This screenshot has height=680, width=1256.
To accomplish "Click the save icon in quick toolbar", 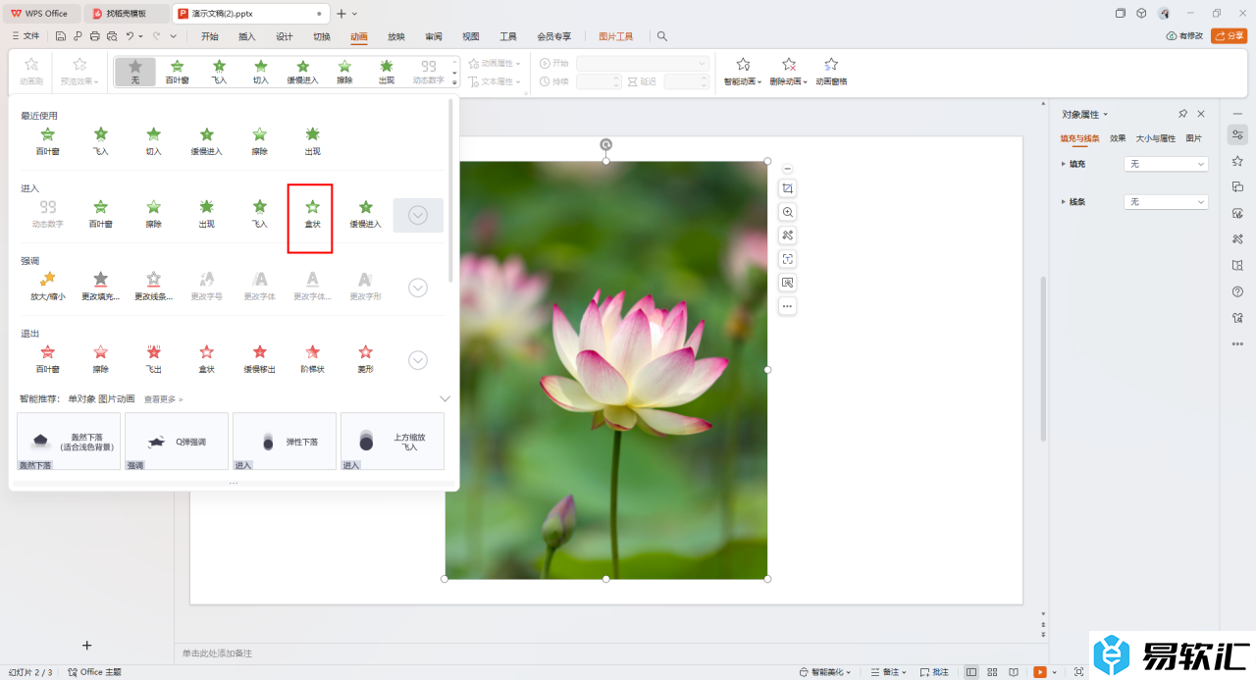I will (x=61, y=36).
